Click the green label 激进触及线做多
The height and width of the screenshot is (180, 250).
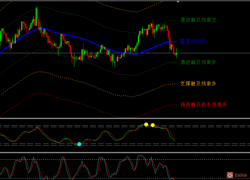tap(198, 62)
